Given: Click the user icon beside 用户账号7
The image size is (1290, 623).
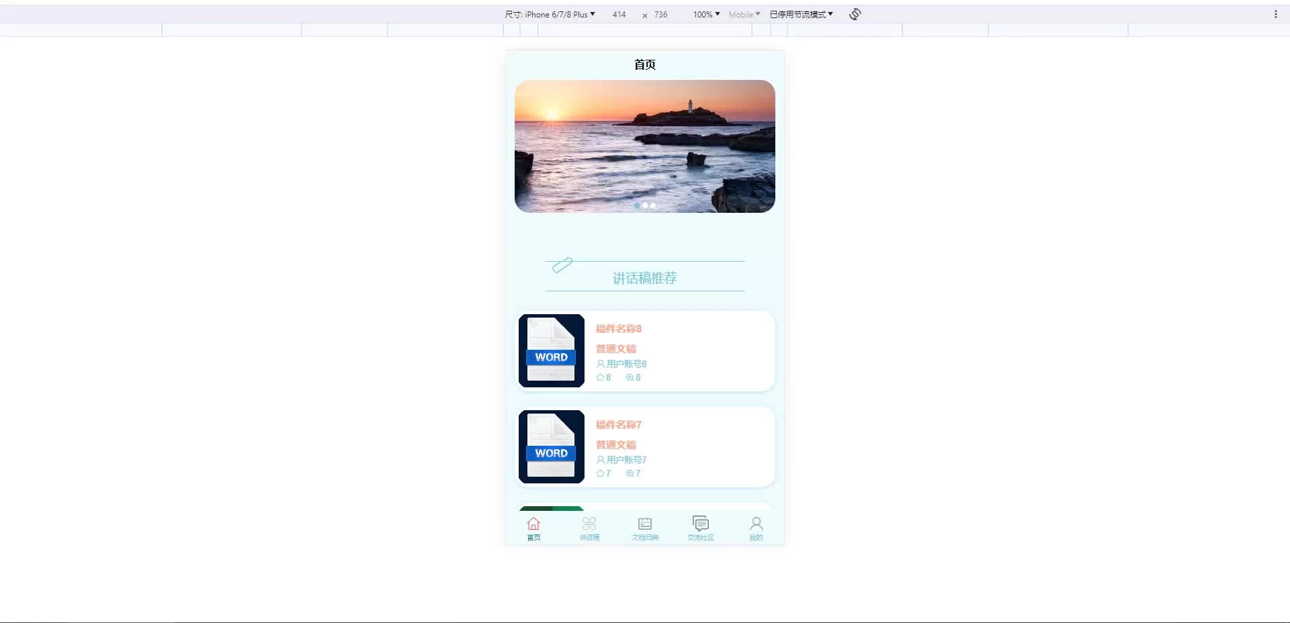Looking at the screenshot, I should [601, 460].
